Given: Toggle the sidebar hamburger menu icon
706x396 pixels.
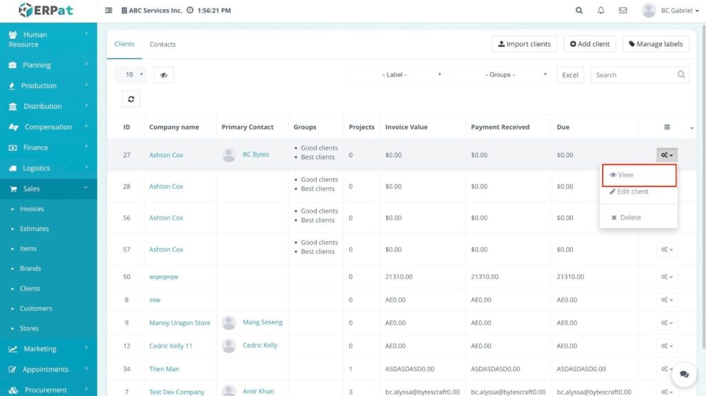Looking at the screenshot, I should tap(109, 10).
